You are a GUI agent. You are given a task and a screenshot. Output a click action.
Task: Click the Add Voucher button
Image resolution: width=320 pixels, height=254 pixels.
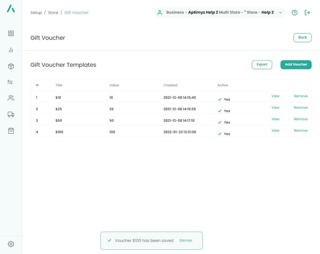point(296,64)
